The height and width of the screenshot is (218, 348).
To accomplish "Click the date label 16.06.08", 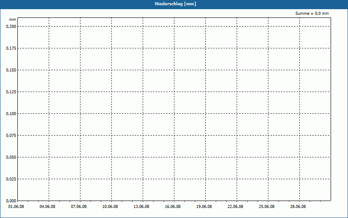I will 173,207.
